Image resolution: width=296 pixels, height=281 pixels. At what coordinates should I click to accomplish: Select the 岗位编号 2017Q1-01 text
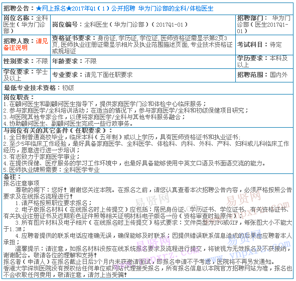pyautogui.click(x=120, y=25)
